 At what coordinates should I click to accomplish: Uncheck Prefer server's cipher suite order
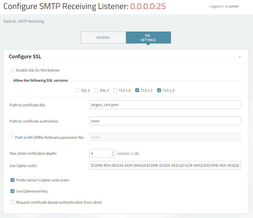[x=13, y=180]
